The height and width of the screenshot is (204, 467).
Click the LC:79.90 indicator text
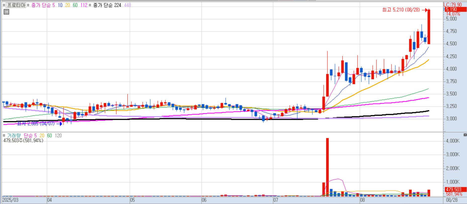[452, 5]
